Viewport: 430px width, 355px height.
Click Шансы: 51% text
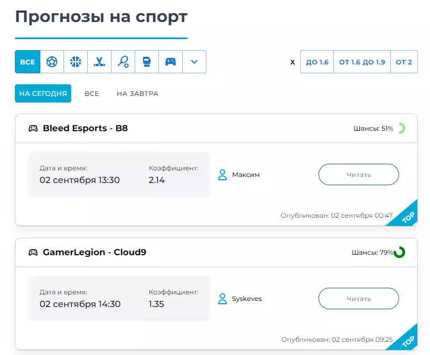pyautogui.click(x=373, y=128)
